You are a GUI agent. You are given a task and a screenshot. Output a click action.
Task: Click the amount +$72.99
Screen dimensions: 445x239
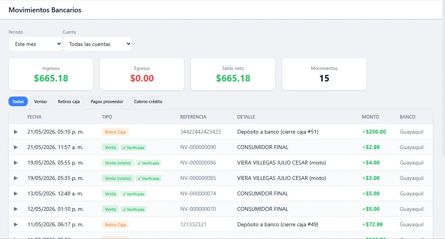point(372,225)
